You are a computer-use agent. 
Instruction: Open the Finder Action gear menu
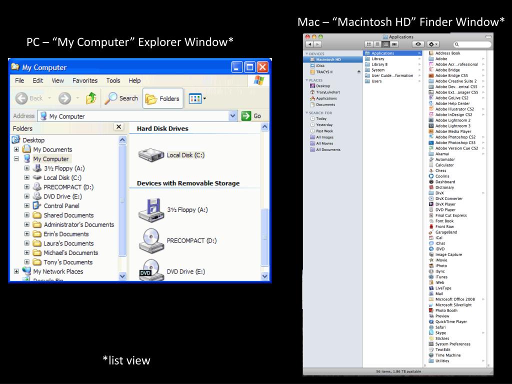[433, 44]
